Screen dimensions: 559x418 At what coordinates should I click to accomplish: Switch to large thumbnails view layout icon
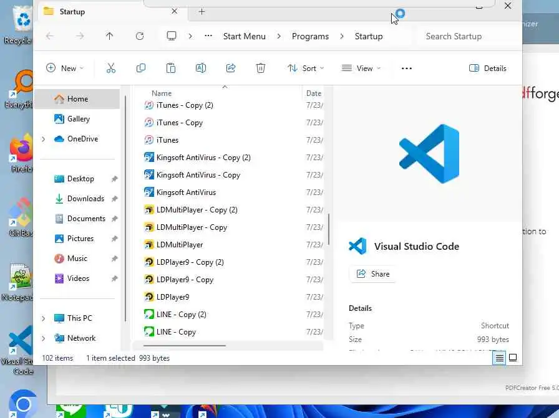tap(513, 358)
